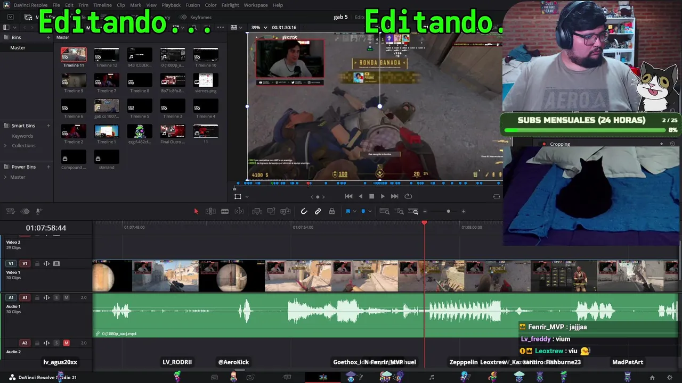Play the timeline forward
682x383 pixels.
(383, 196)
